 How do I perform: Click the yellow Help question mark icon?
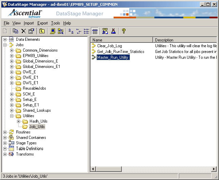123,31
